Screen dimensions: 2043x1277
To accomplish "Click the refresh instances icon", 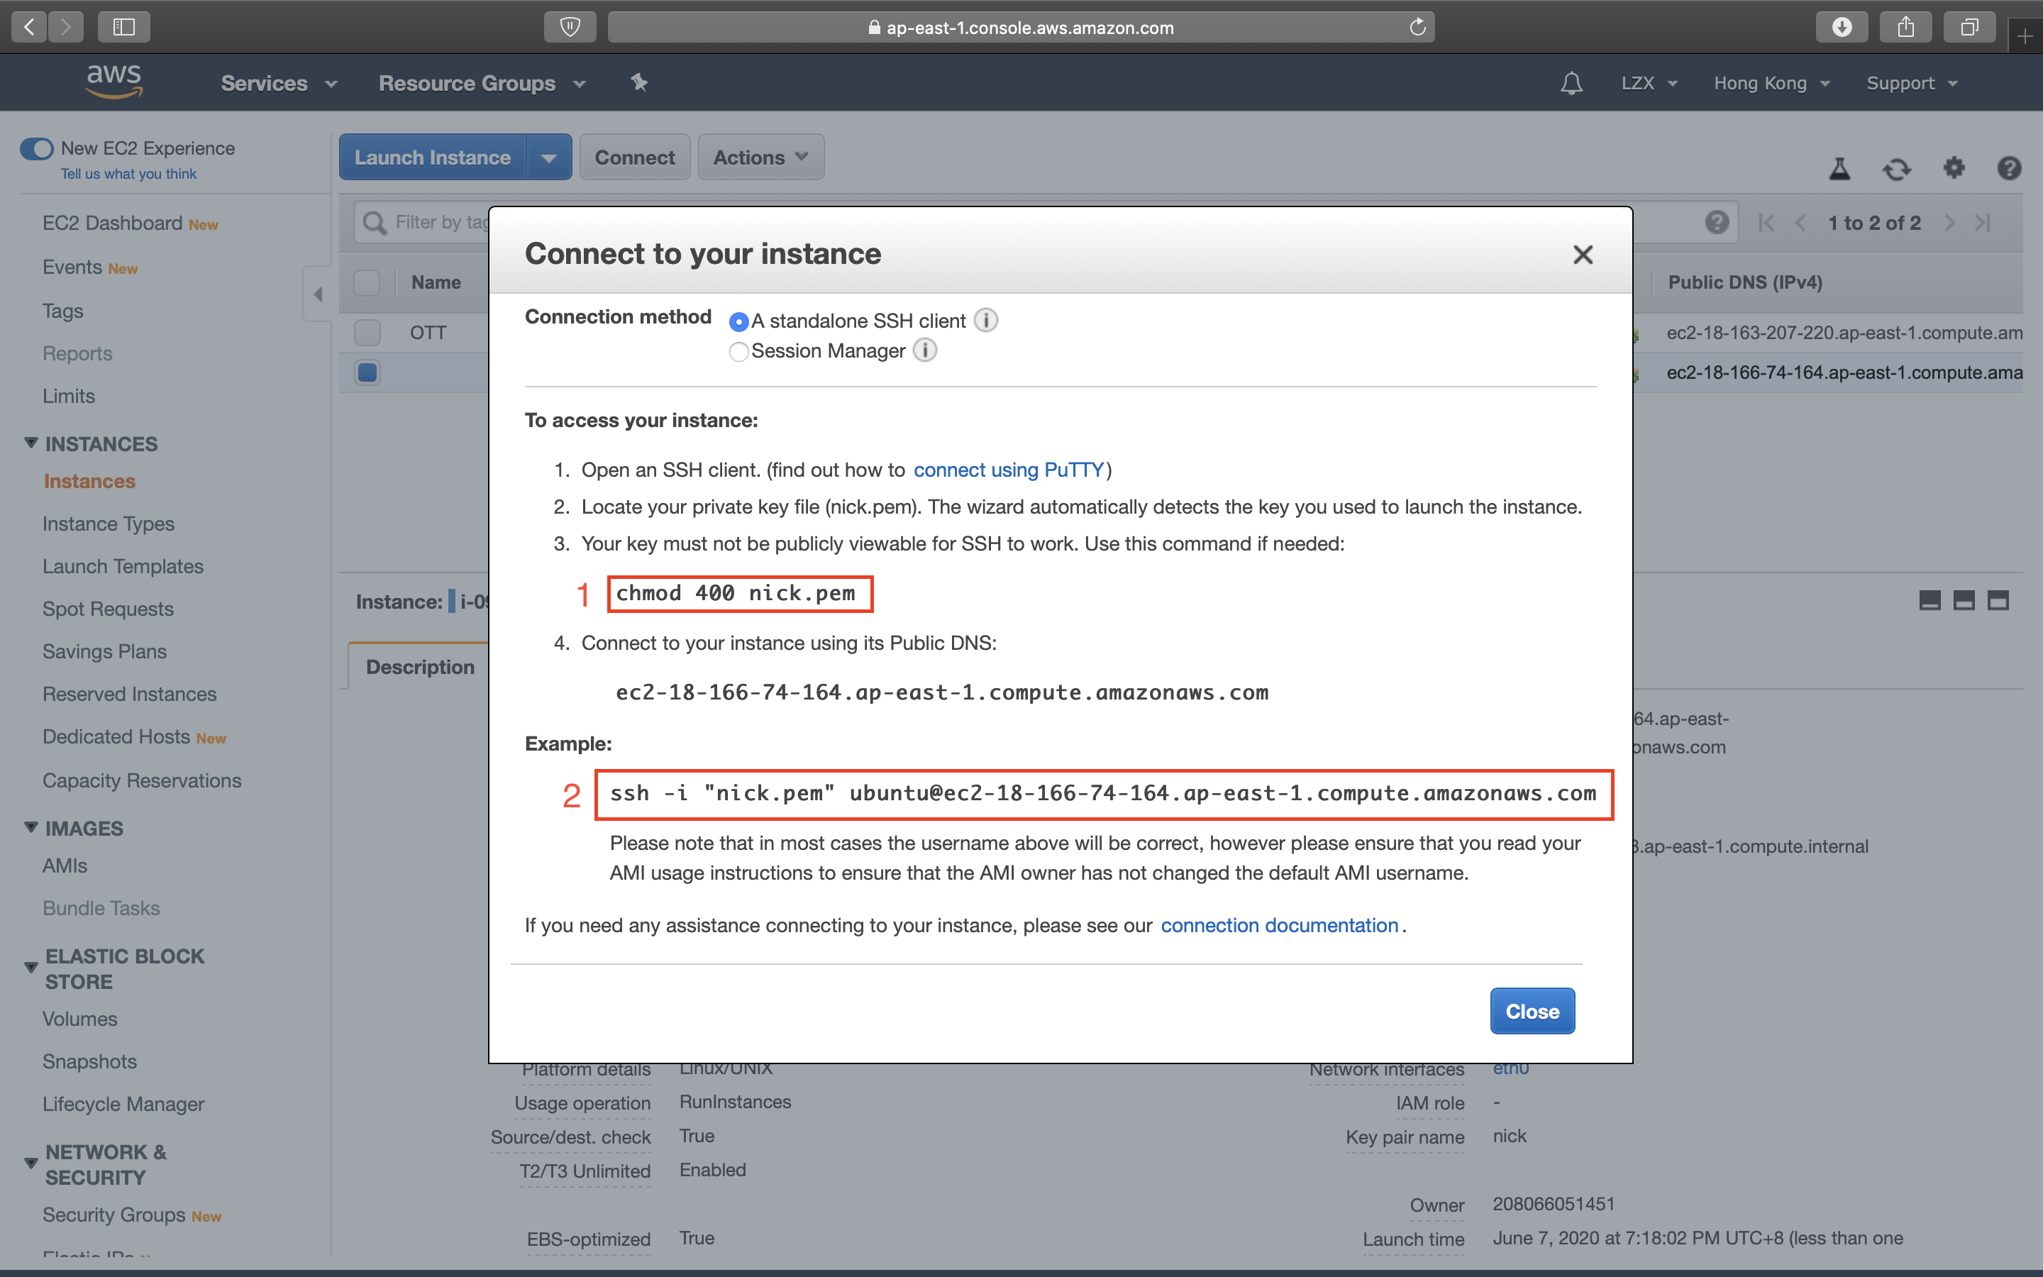I will (x=1896, y=169).
